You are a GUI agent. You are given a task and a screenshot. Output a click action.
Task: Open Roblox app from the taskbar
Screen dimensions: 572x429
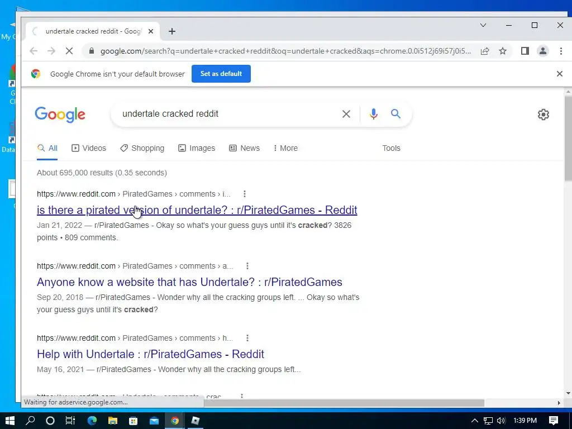tap(196, 421)
